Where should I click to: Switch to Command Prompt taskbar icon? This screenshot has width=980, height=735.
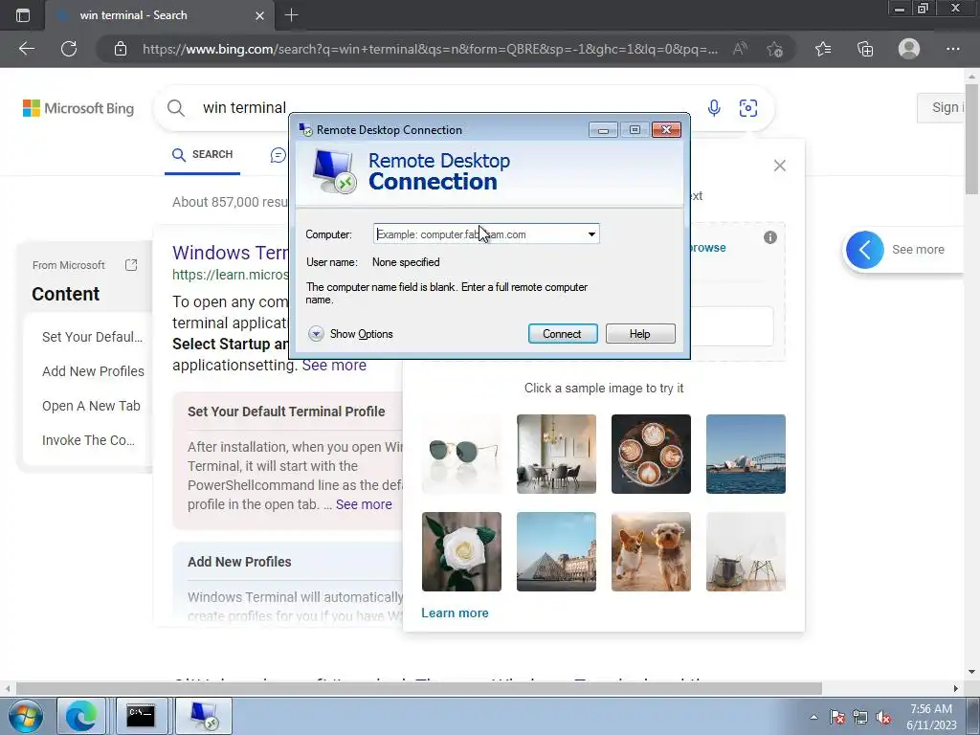pos(142,716)
